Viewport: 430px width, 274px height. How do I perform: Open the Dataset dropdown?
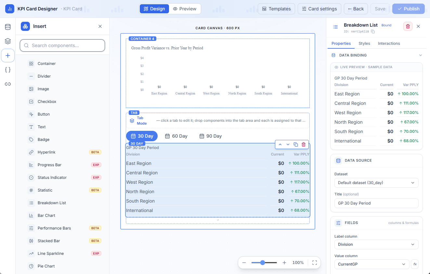tap(376, 183)
